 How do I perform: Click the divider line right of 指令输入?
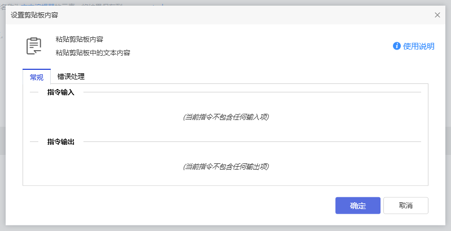254,92
